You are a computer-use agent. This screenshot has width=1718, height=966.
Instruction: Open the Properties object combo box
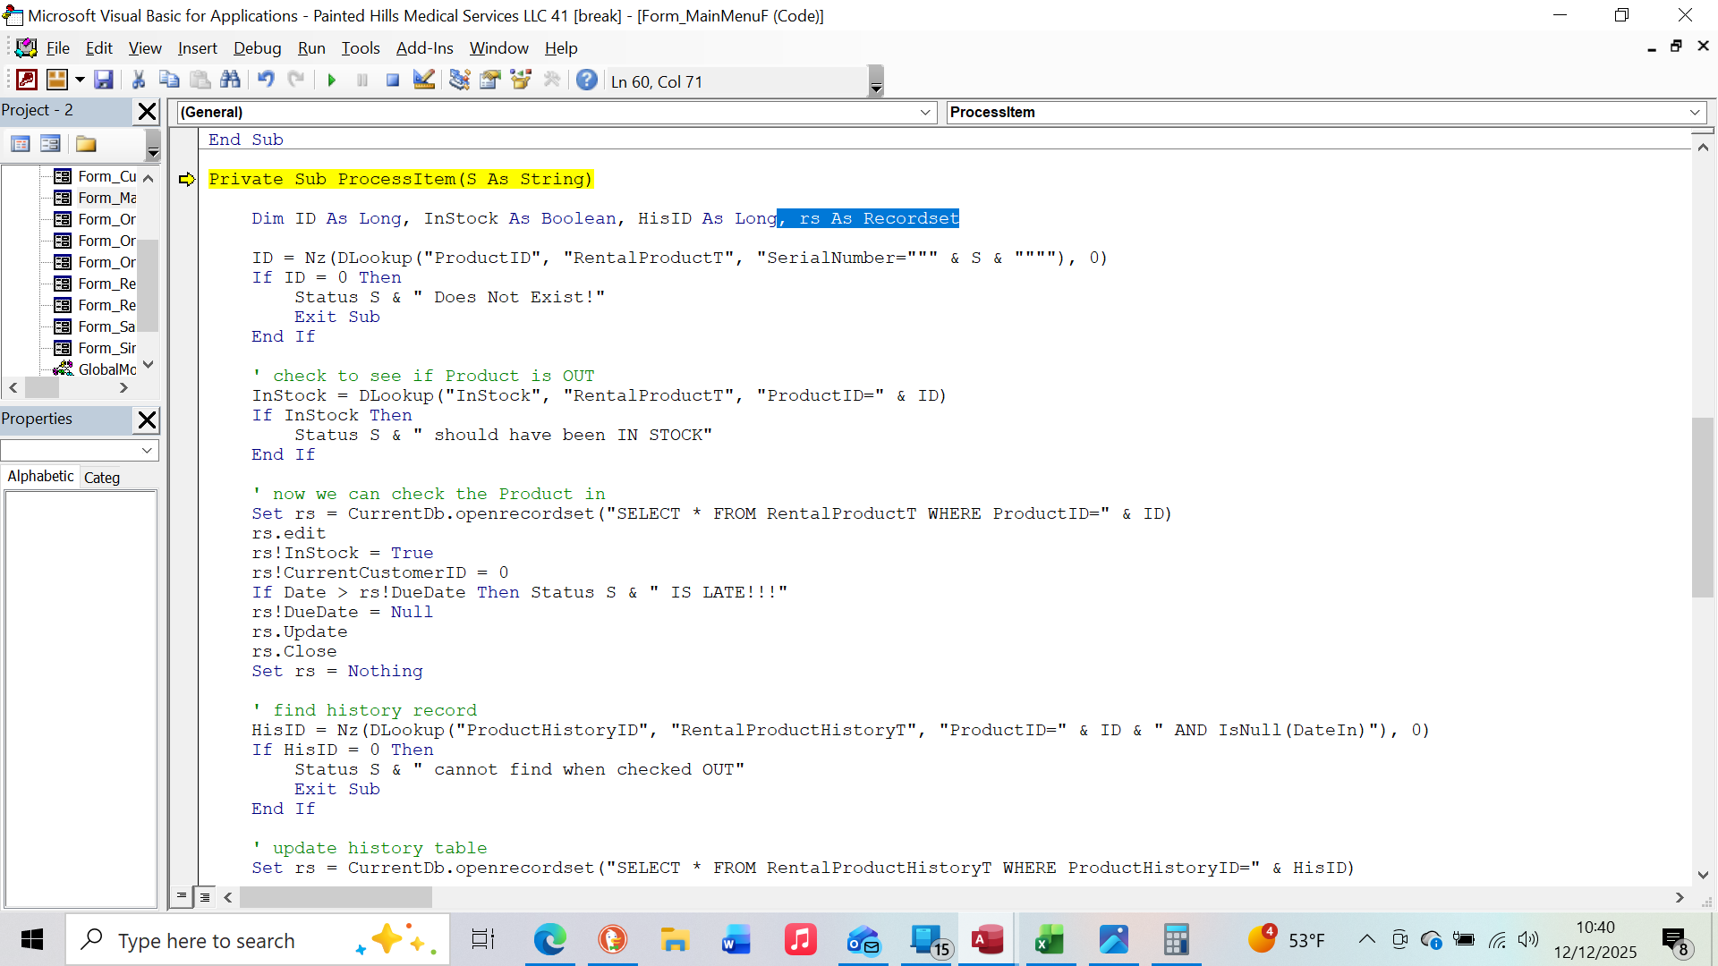(80, 450)
